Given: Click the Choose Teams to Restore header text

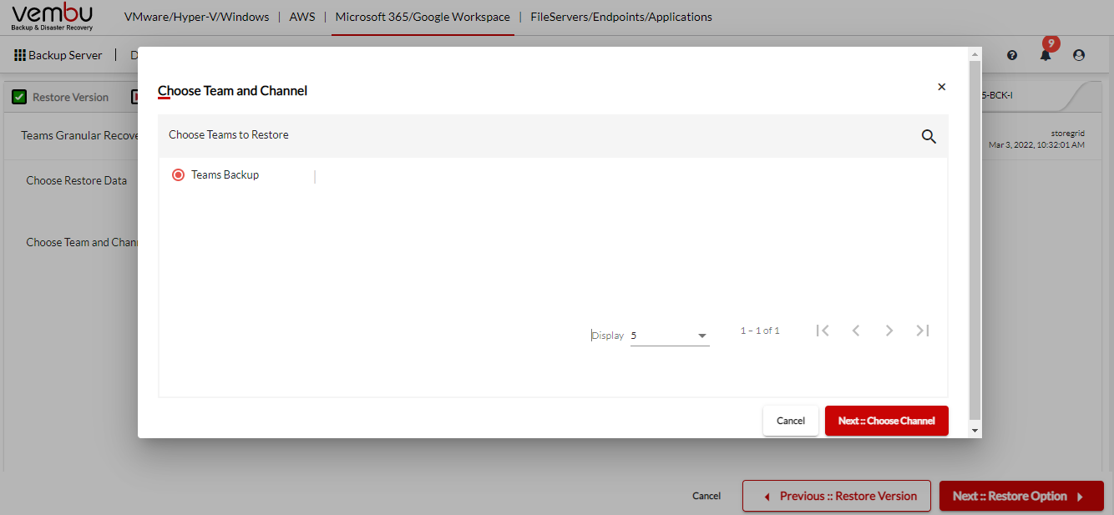Looking at the screenshot, I should pos(229,134).
